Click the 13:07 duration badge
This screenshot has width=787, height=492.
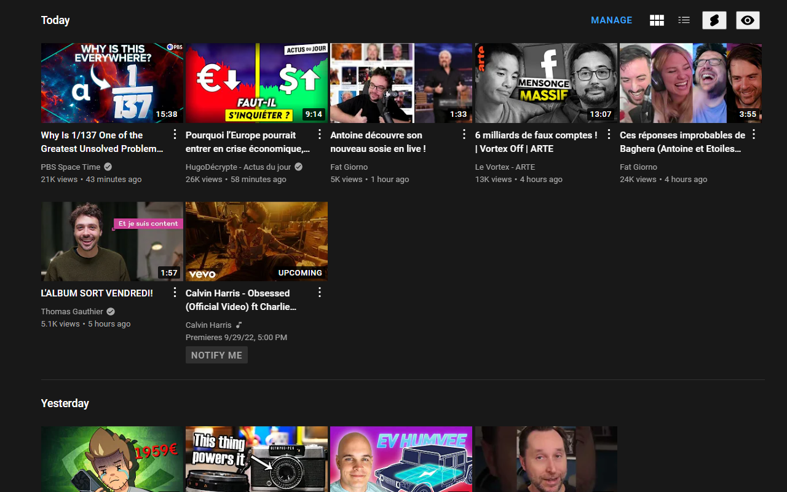tap(601, 114)
